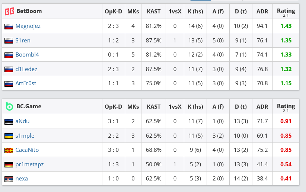Open Magnojez player profile link
306x192 pixels.
[28, 26]
